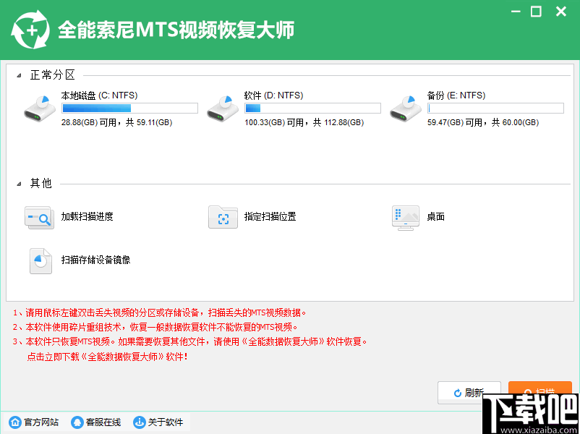Click the 刷新 button
This screenshot has height=434, width=580.
point(469,393)
